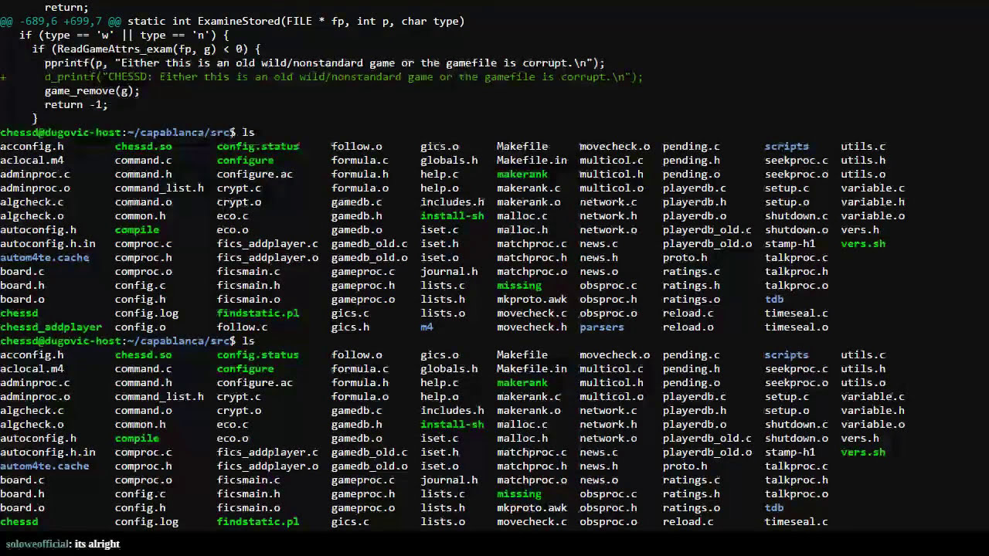989x556 pixels.
Task: Click 'tdb' directory in the first ls listing
Action: click(x=774, y=299)
